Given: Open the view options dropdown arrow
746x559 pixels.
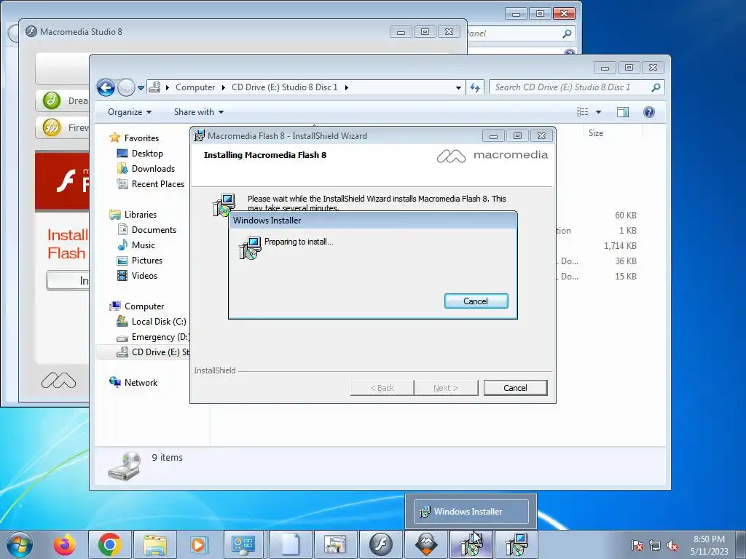Looking at the screenshot, I should tap(599, 112).
